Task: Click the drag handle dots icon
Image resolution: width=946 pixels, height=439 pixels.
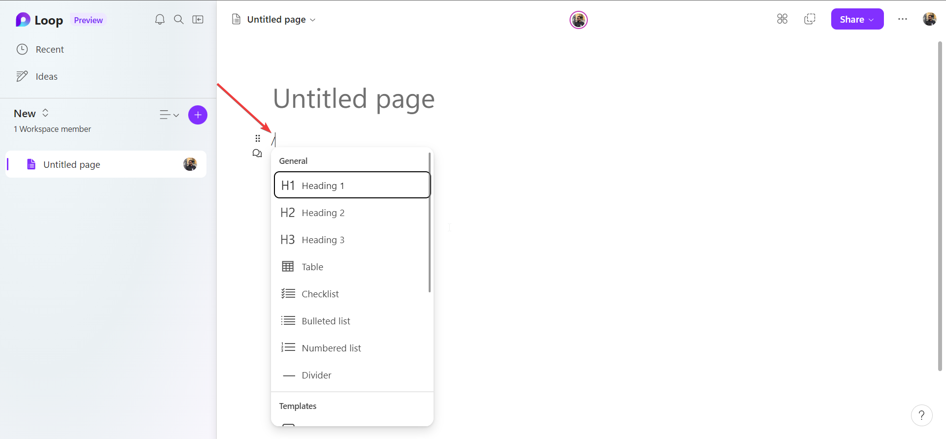Action: (258, 138)
